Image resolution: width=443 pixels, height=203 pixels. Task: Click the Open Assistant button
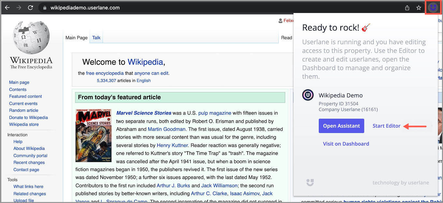point(341,126)
